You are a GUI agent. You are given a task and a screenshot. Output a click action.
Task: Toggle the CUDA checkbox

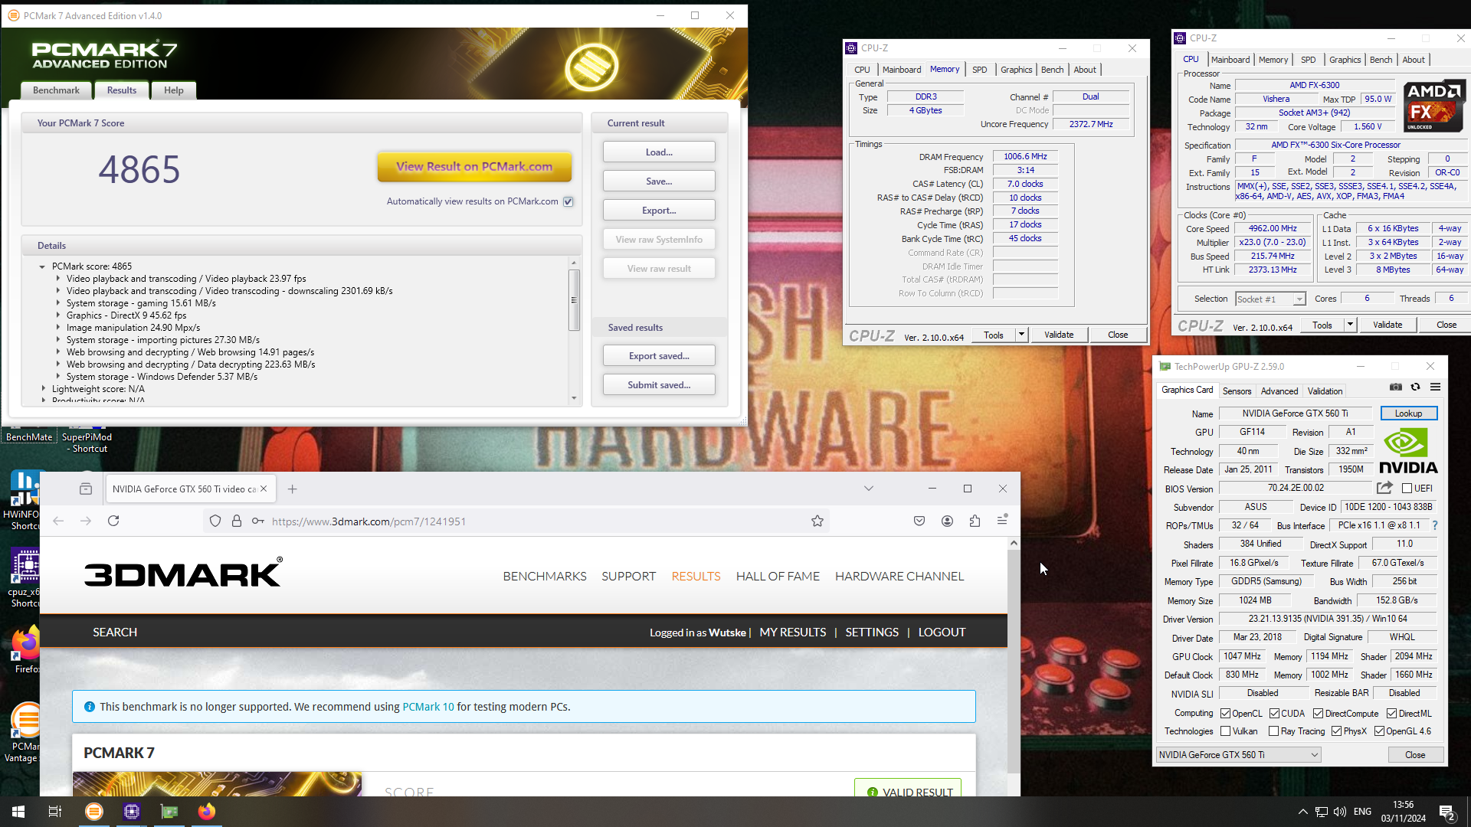pos(1274,713)
